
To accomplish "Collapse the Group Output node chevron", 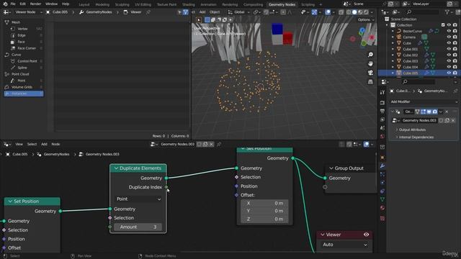I will coord(331,168).
